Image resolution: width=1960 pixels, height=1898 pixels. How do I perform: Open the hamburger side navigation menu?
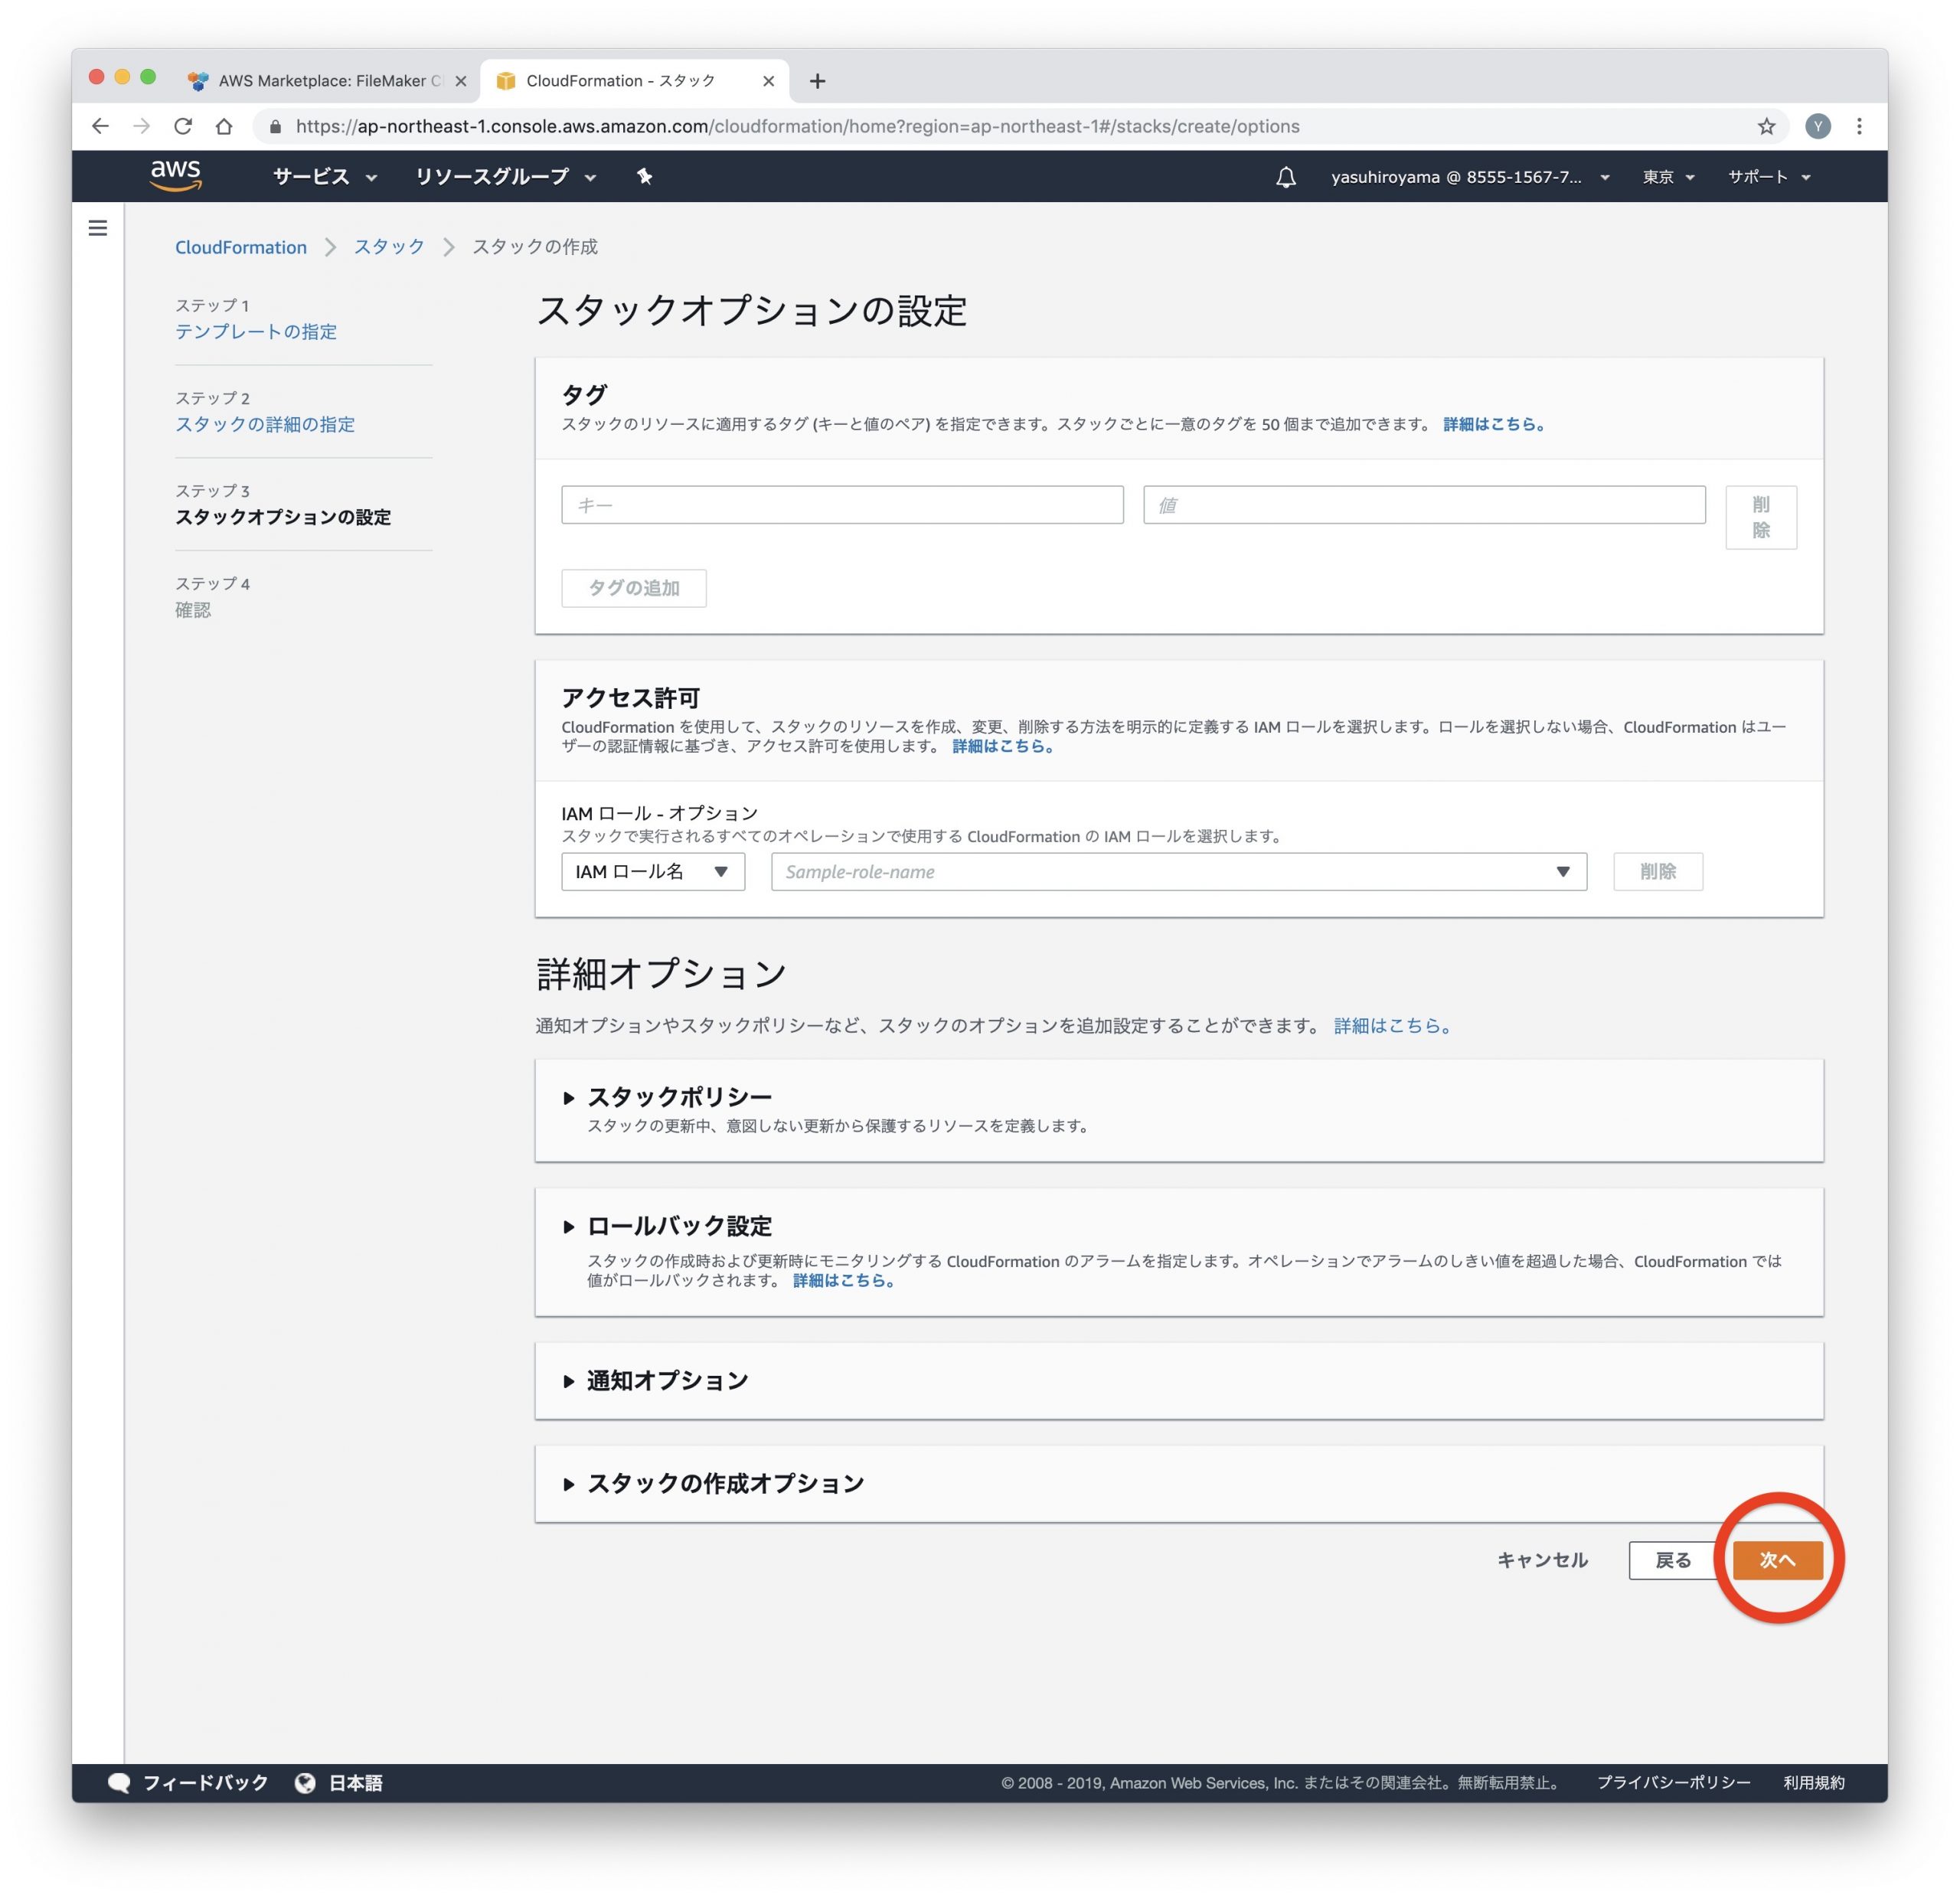[98, 228]
